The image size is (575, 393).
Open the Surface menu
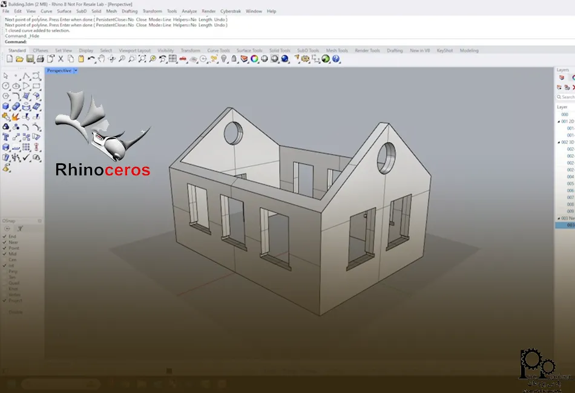64,11
